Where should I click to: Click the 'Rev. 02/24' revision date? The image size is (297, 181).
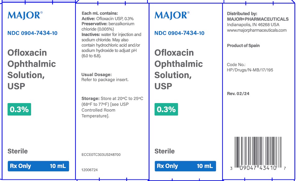click(238, 93)
